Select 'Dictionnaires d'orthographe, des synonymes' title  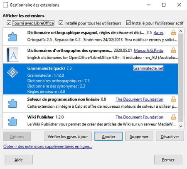coord(70,51)
